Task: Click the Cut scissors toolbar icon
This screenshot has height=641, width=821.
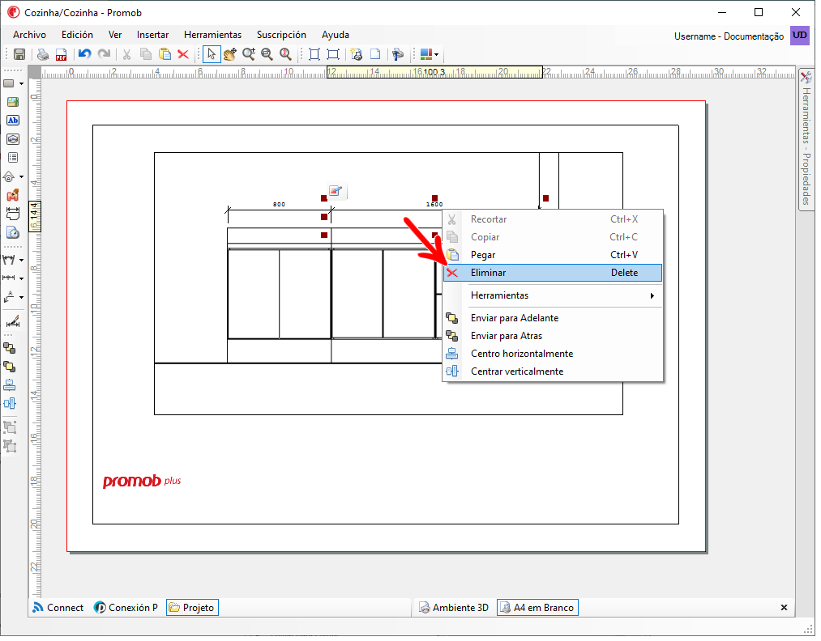Action: 126,54
